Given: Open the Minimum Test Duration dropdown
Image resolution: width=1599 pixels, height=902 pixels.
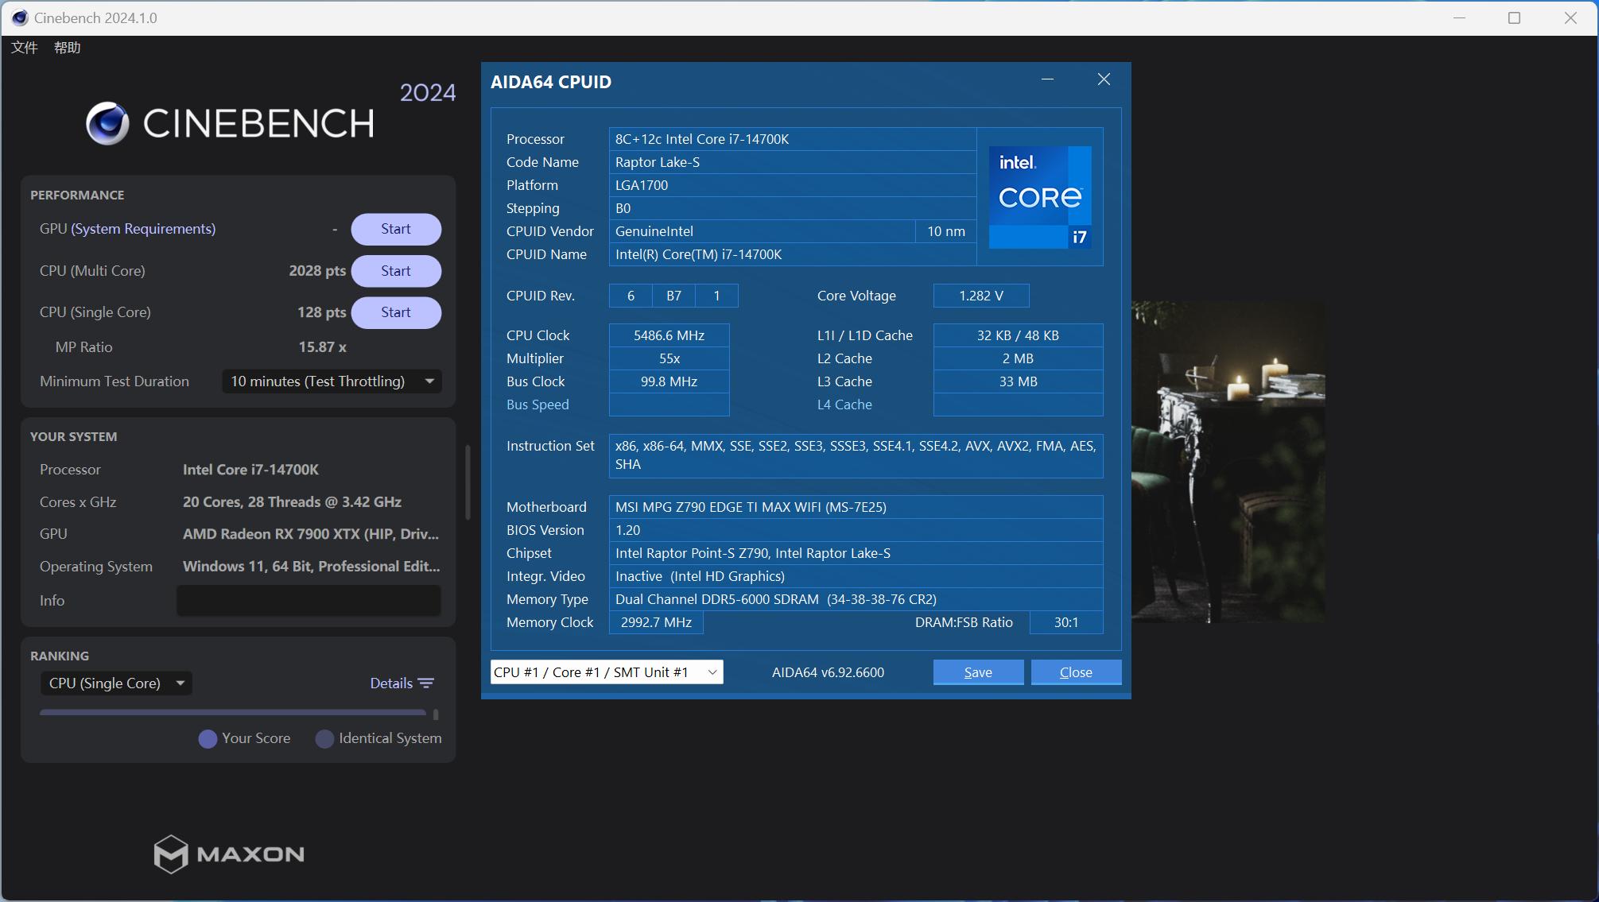Looking at the screenshot, I should click(x=332, y=381).
